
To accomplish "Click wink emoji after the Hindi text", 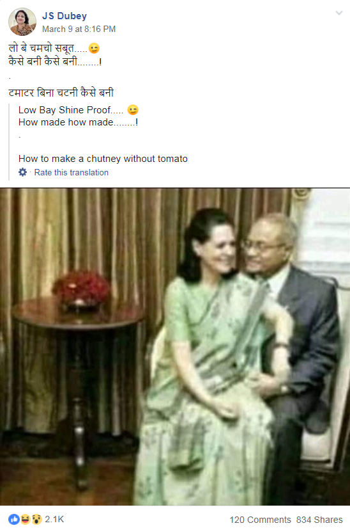I will tap(95, 49).
